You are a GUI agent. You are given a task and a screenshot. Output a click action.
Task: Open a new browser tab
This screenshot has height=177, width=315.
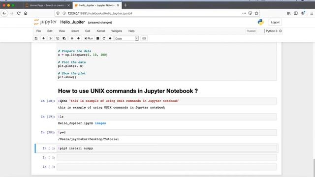pyautogui.click(x=126, y=5)
